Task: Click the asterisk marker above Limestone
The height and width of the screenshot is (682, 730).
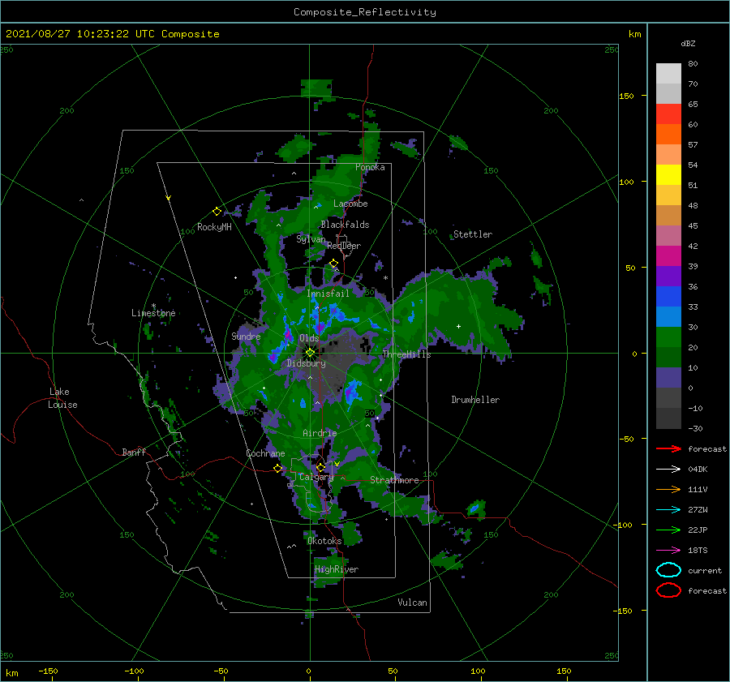Action: pyautogui.click(x=153, y=307)
